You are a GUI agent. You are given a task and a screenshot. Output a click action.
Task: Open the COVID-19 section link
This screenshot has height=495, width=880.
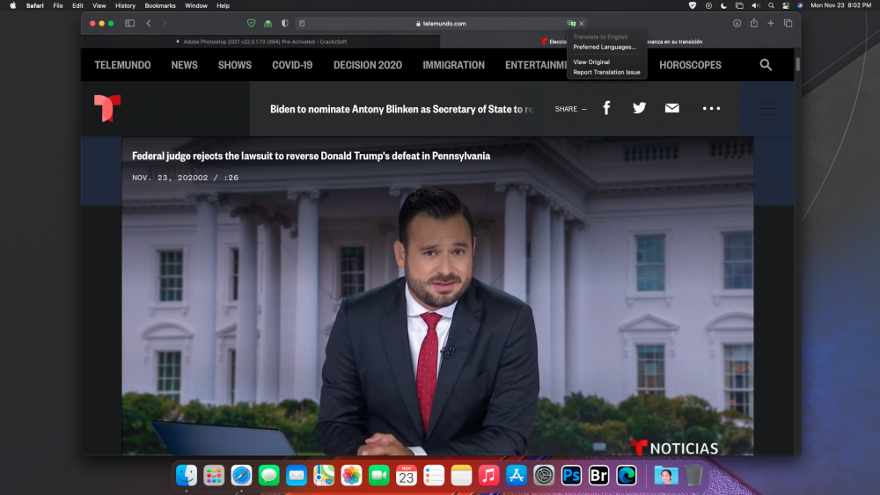tap(292, 65)
